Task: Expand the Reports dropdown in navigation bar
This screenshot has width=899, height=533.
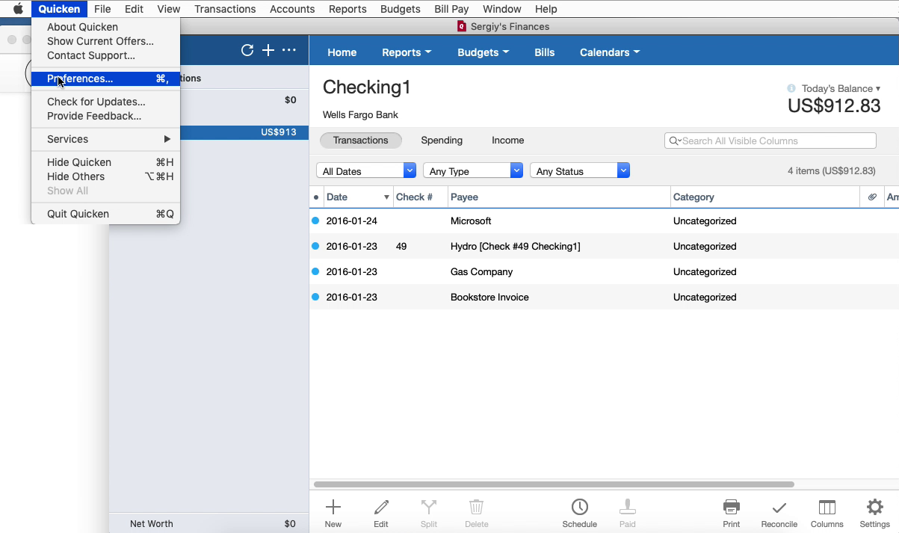Action: pyautogui.click(x=407, y=52)
